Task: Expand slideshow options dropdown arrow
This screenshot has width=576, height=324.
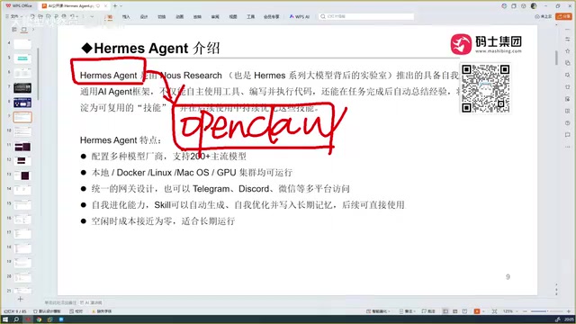Action: point(483,311)
